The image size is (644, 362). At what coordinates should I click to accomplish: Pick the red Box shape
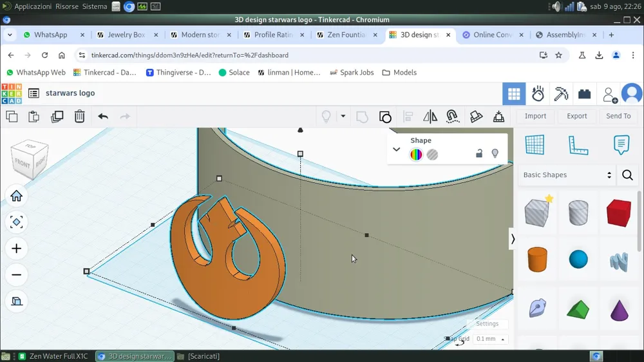pyautogui.click(x=618, y=213)
